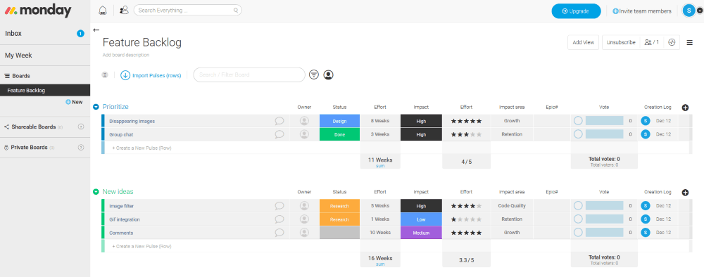
Task: Click the magnifier icon in Search Everything
Action: coord(236,11)
